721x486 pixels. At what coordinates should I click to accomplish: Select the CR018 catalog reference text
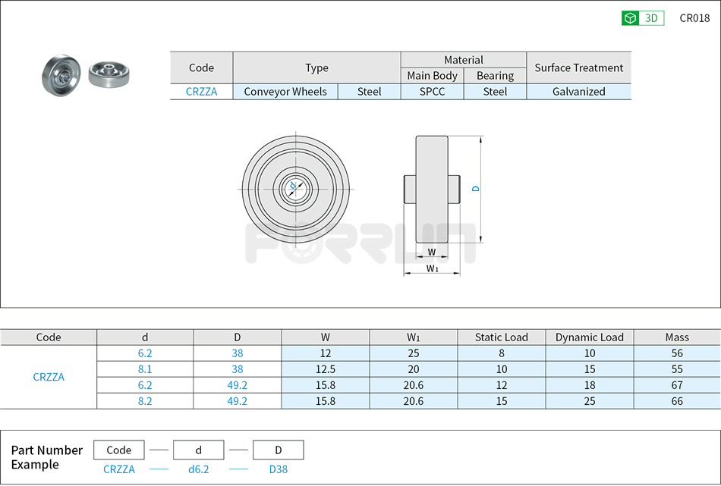tap(694, 18)
